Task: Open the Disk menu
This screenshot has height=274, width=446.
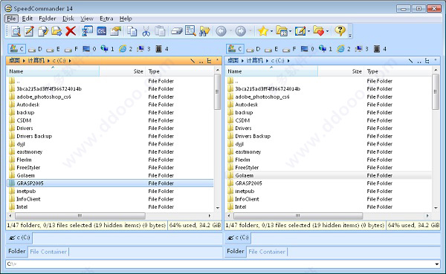Action: pyautogui.click(x=68, y=19)
